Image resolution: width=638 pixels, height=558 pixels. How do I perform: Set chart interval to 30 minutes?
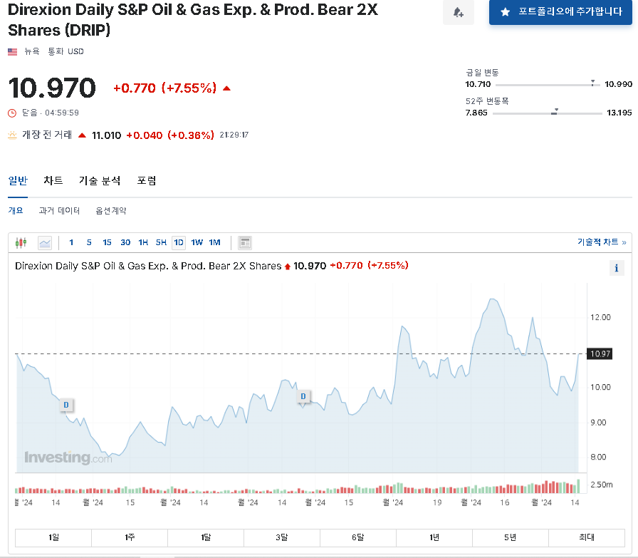[x=125, y=243]
